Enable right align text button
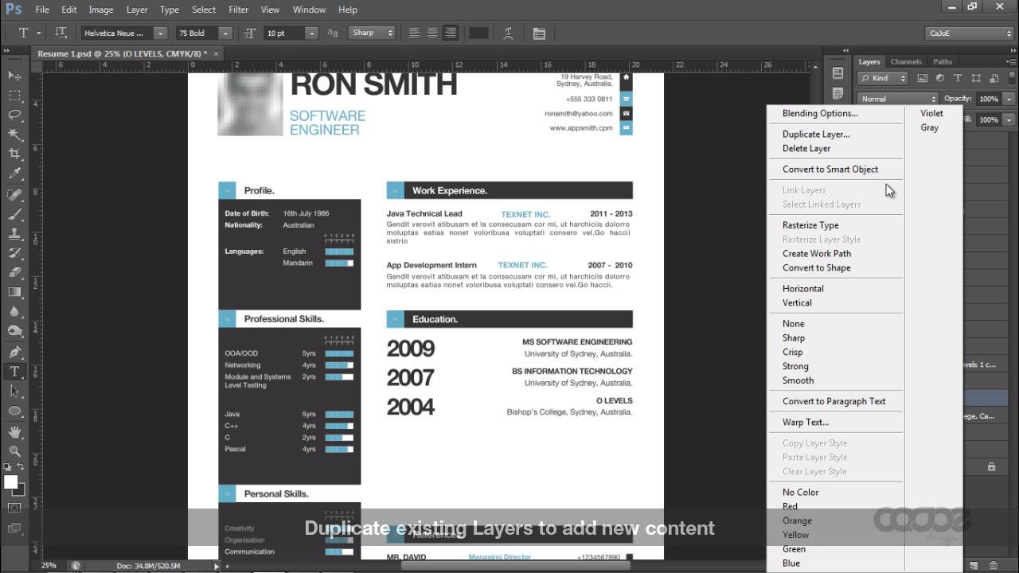The image size is (1019, 573). tap(451, 33)
